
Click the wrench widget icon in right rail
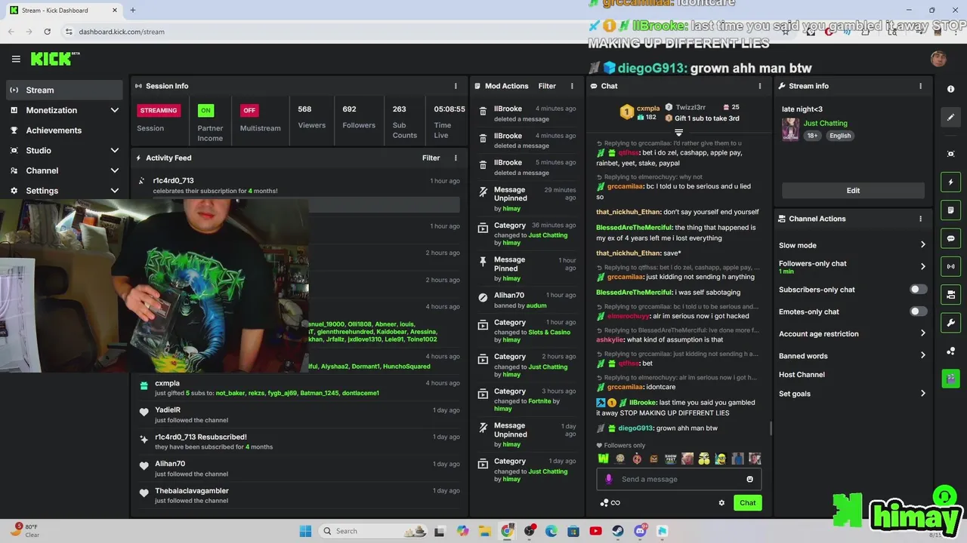coord(950,323)
